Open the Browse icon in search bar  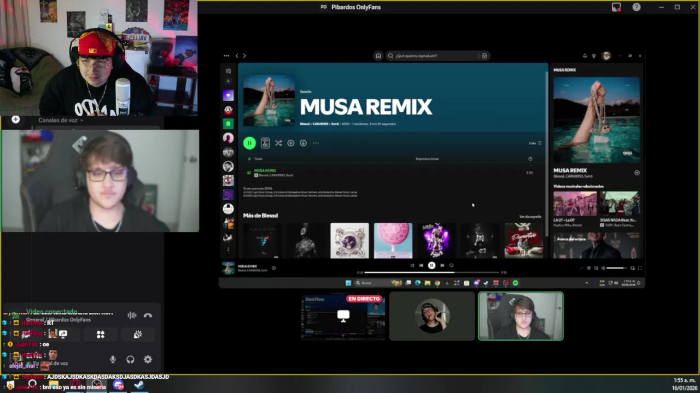484,56
